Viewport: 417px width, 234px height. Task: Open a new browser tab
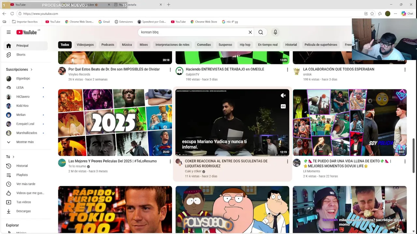point(168,5)
